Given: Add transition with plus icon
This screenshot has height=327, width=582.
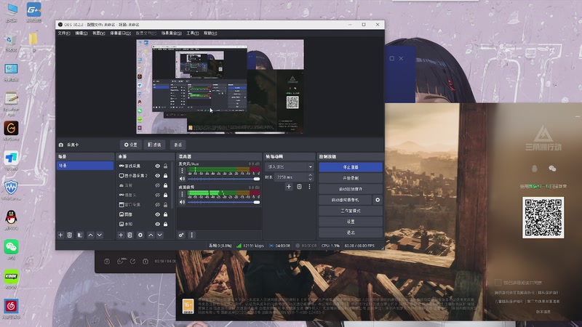Looking at the screenshot, I should click(x=289, y=187).
